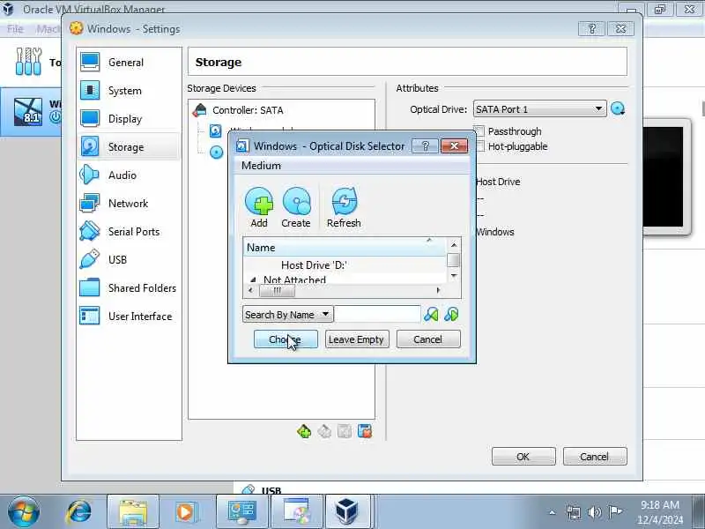This screenshot has width=705, height=529.
Task: Select the Windows 8.1 VM in VirtualBox Manager
Action: pos(31,112)
